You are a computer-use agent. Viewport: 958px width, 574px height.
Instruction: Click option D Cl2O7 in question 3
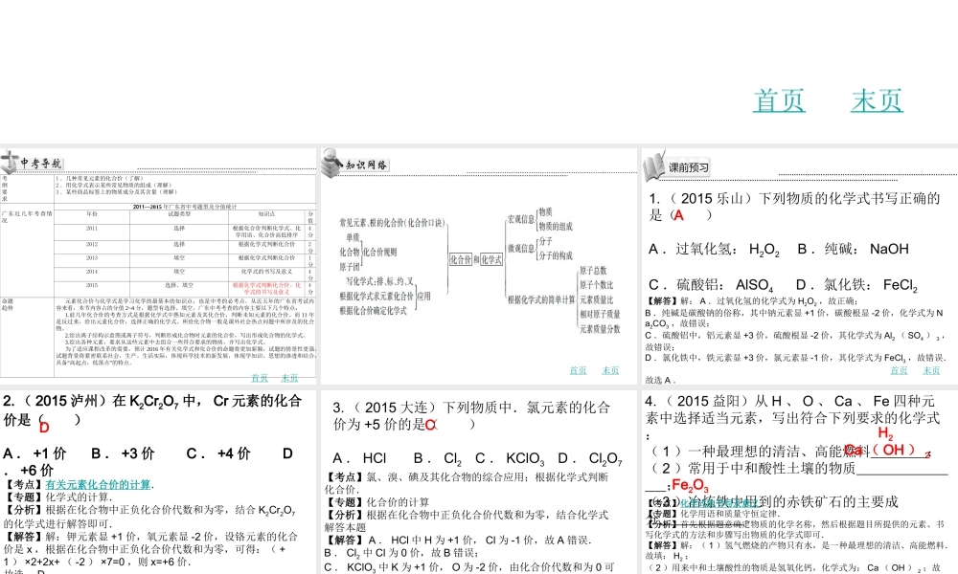pyautogui.click(x=590, y=458)
